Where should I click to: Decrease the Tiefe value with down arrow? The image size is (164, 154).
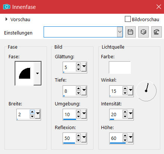pos(78,93)
